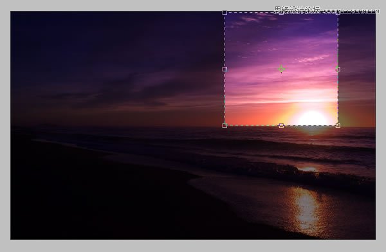Screen dimensions: 386x252
Task: Click the bottom-right crop handle
Action: (x=338, y=126)
